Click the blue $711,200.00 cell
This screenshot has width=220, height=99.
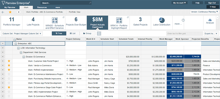pyautogui.click(x=175, y=65)
